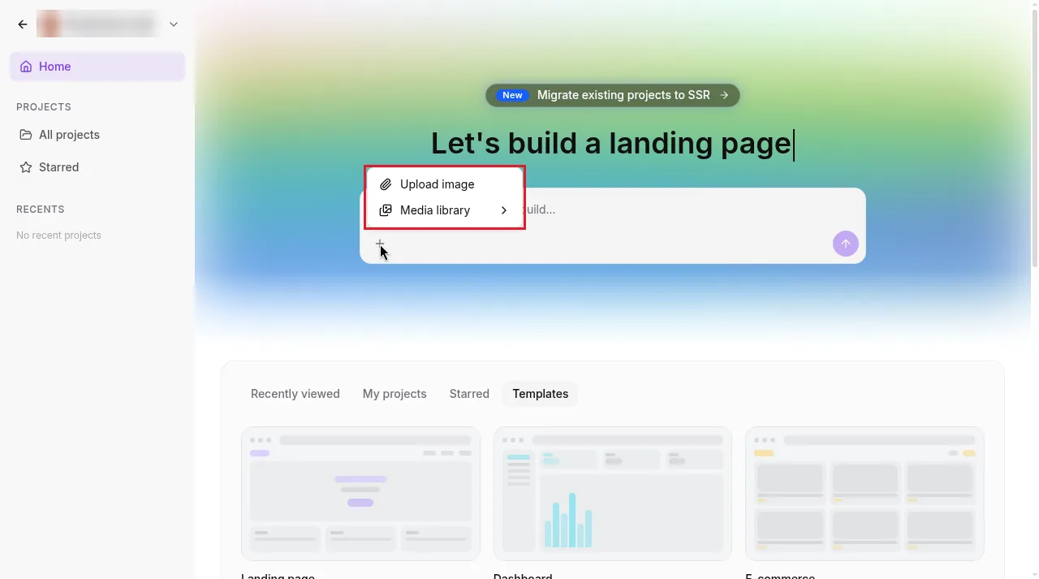Expand Media library submenu chevron
This screenshot has height=579, width=1039.
coord(504,210)
